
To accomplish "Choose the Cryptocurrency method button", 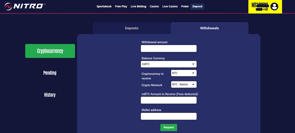I will point(50,51).
